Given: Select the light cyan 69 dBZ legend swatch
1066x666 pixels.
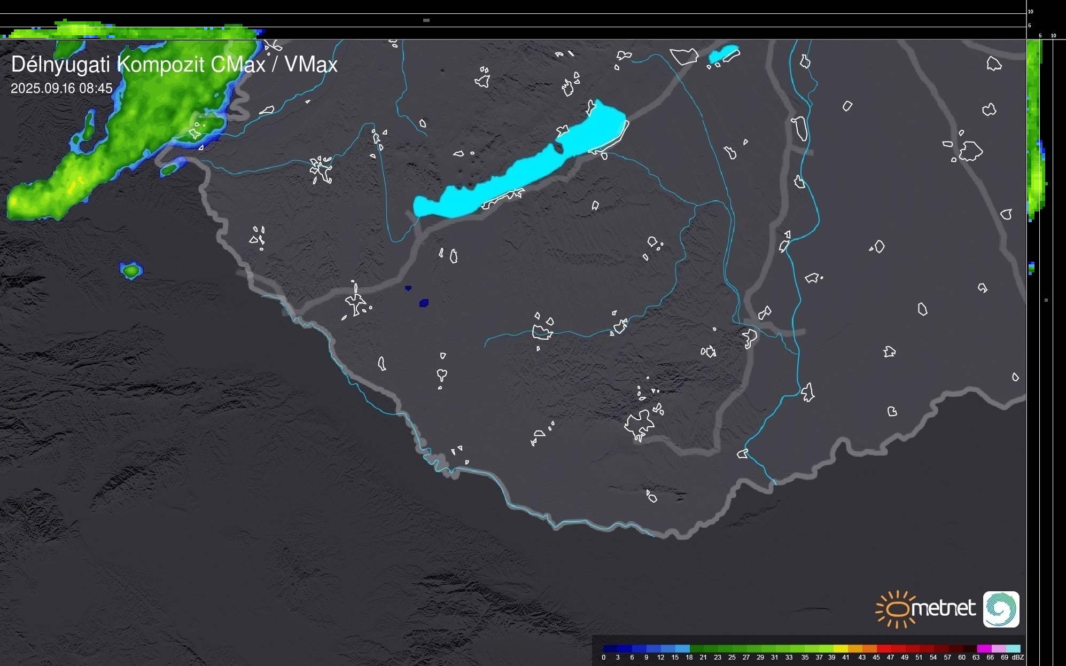Looking at the screenshot, I should (x=1013, y=649).
